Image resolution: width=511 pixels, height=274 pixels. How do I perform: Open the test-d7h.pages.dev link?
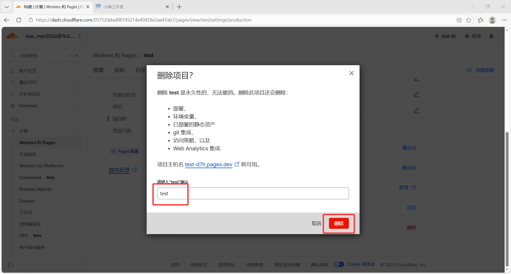point(208,164)
